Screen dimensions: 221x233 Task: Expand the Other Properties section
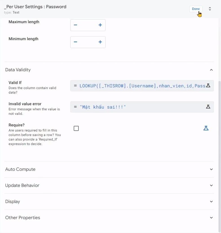click(x=211, y=217)
